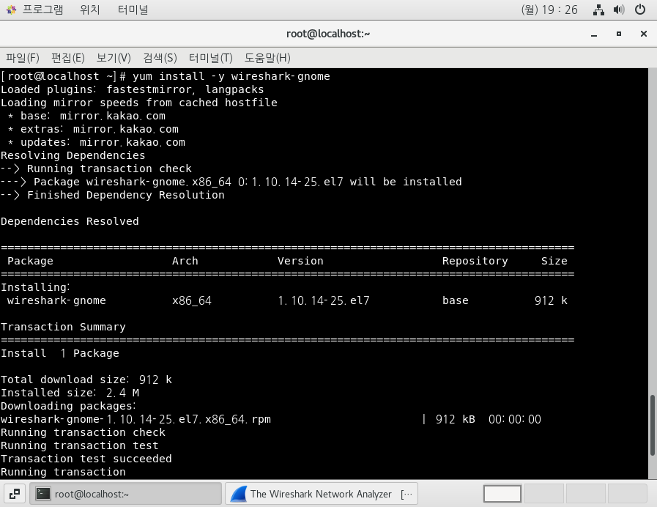This screenshot has width=657, height=507.
Task: Click the 'Installed size: 2.4 M' line
Action: [70, 393]
